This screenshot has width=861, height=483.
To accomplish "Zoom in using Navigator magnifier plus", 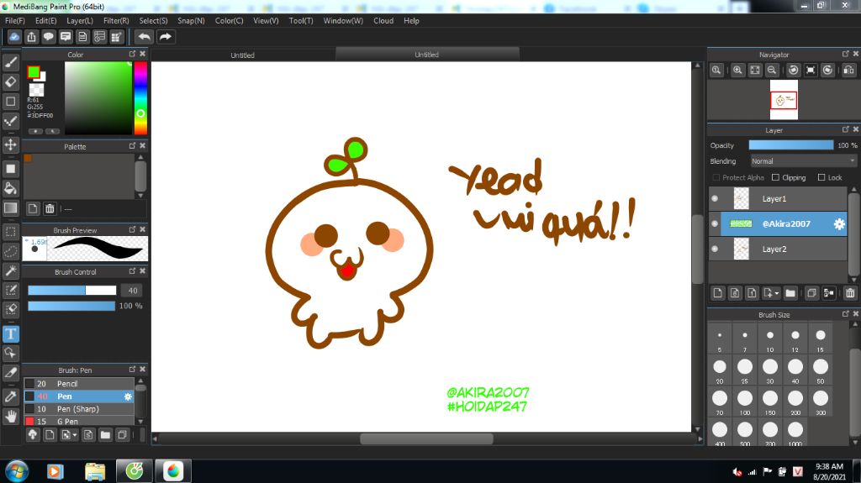I will coord(737,71).
